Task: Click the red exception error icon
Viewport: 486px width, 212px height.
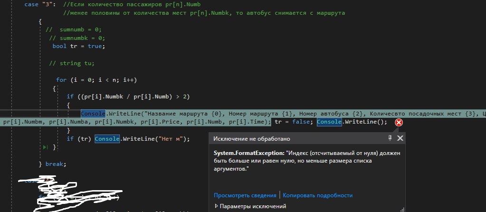Action: [x=399, y=122]
